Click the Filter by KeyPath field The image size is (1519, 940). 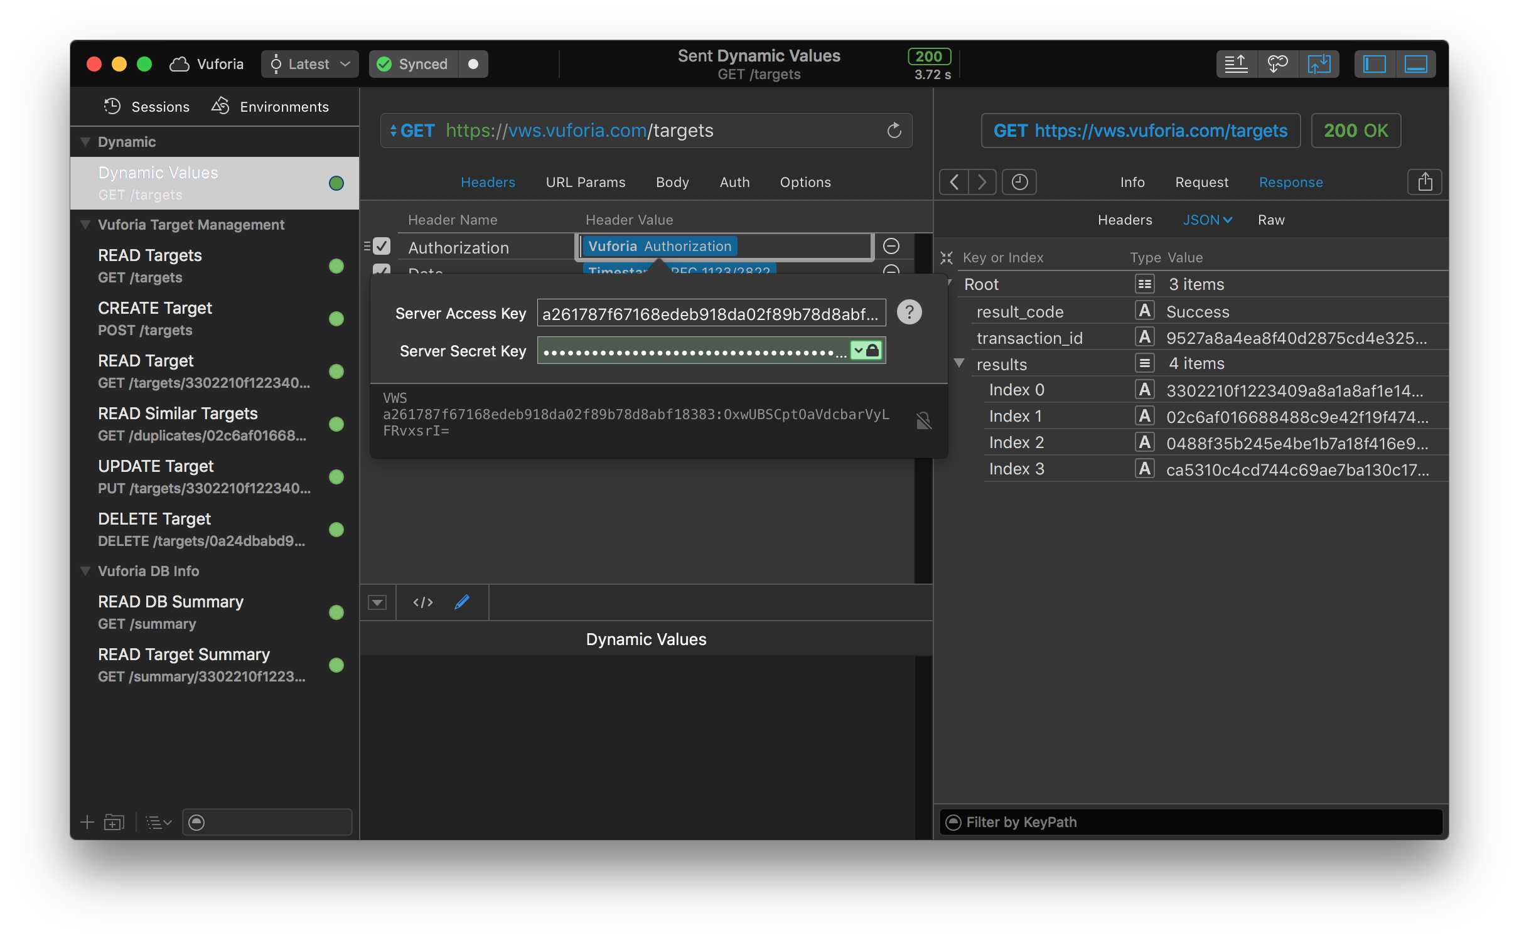tap(1193, 822)
